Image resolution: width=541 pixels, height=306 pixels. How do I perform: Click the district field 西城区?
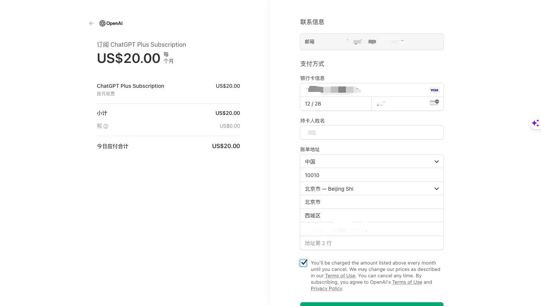pos(372,216)
